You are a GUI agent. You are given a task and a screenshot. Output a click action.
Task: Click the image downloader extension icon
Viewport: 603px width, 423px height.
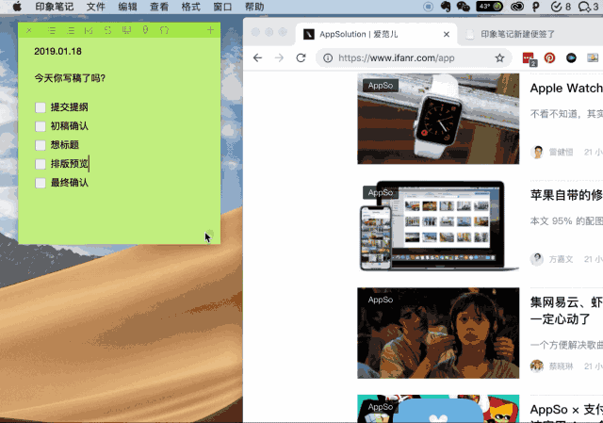click(593, 58)
